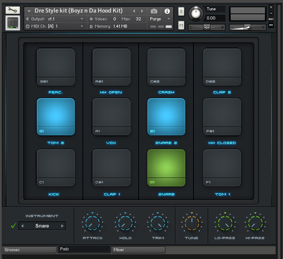This screenshot has height=259, width=283.
Task: Adjust the Lo-Pass filter knob
Action: click(x=225, y=223)
